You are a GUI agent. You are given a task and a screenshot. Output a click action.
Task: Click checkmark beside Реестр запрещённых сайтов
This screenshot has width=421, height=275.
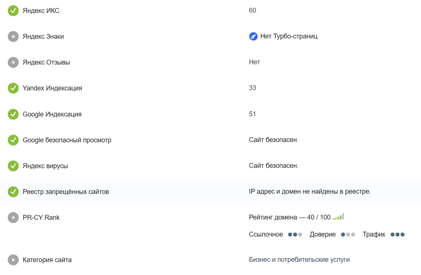point(13,192)
